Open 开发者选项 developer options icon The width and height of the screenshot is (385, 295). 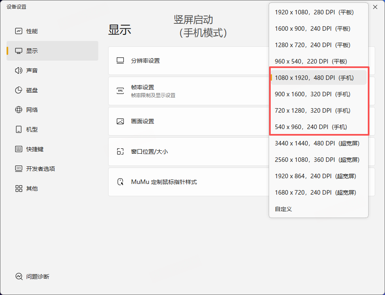tap(19, 169)
